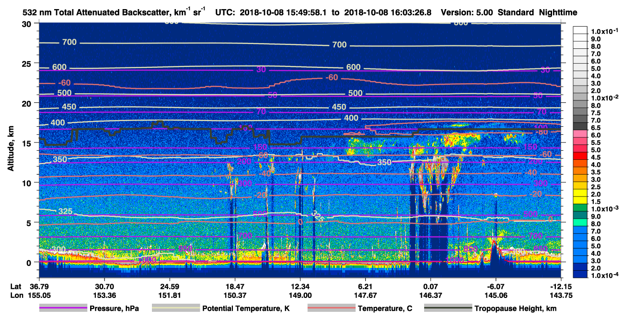Click the 'Temperature, C' legend label
The width and height of the screenshot is (623, 319).
point(385,308)
